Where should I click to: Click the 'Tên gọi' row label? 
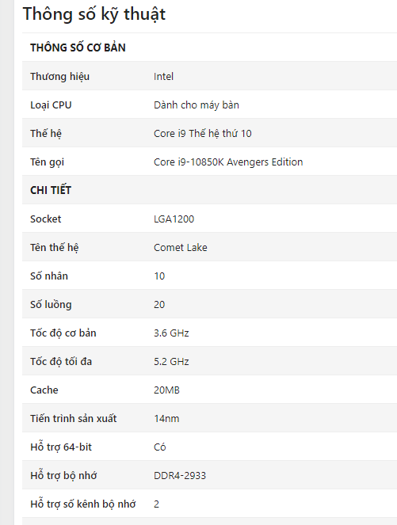(48, 162)
